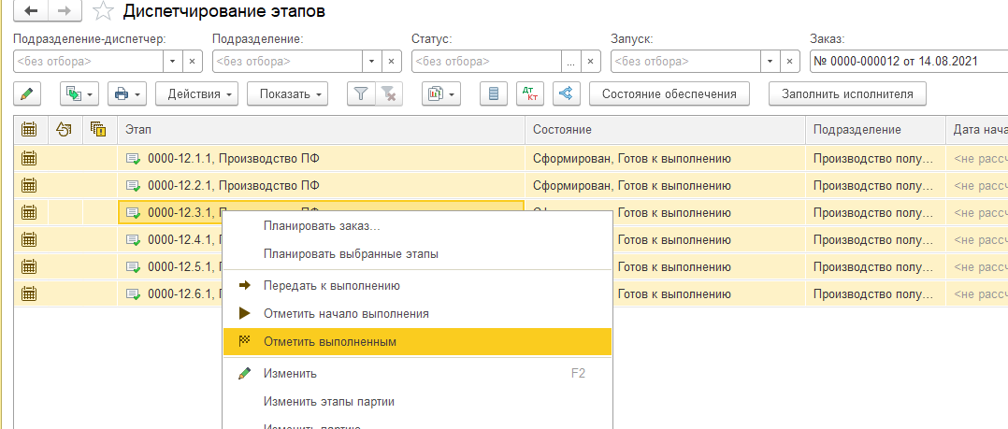Image resolution: width=1008 pixels, height=429 pixels.
Task: Click the second column header icon
Action: click(65, 130)
